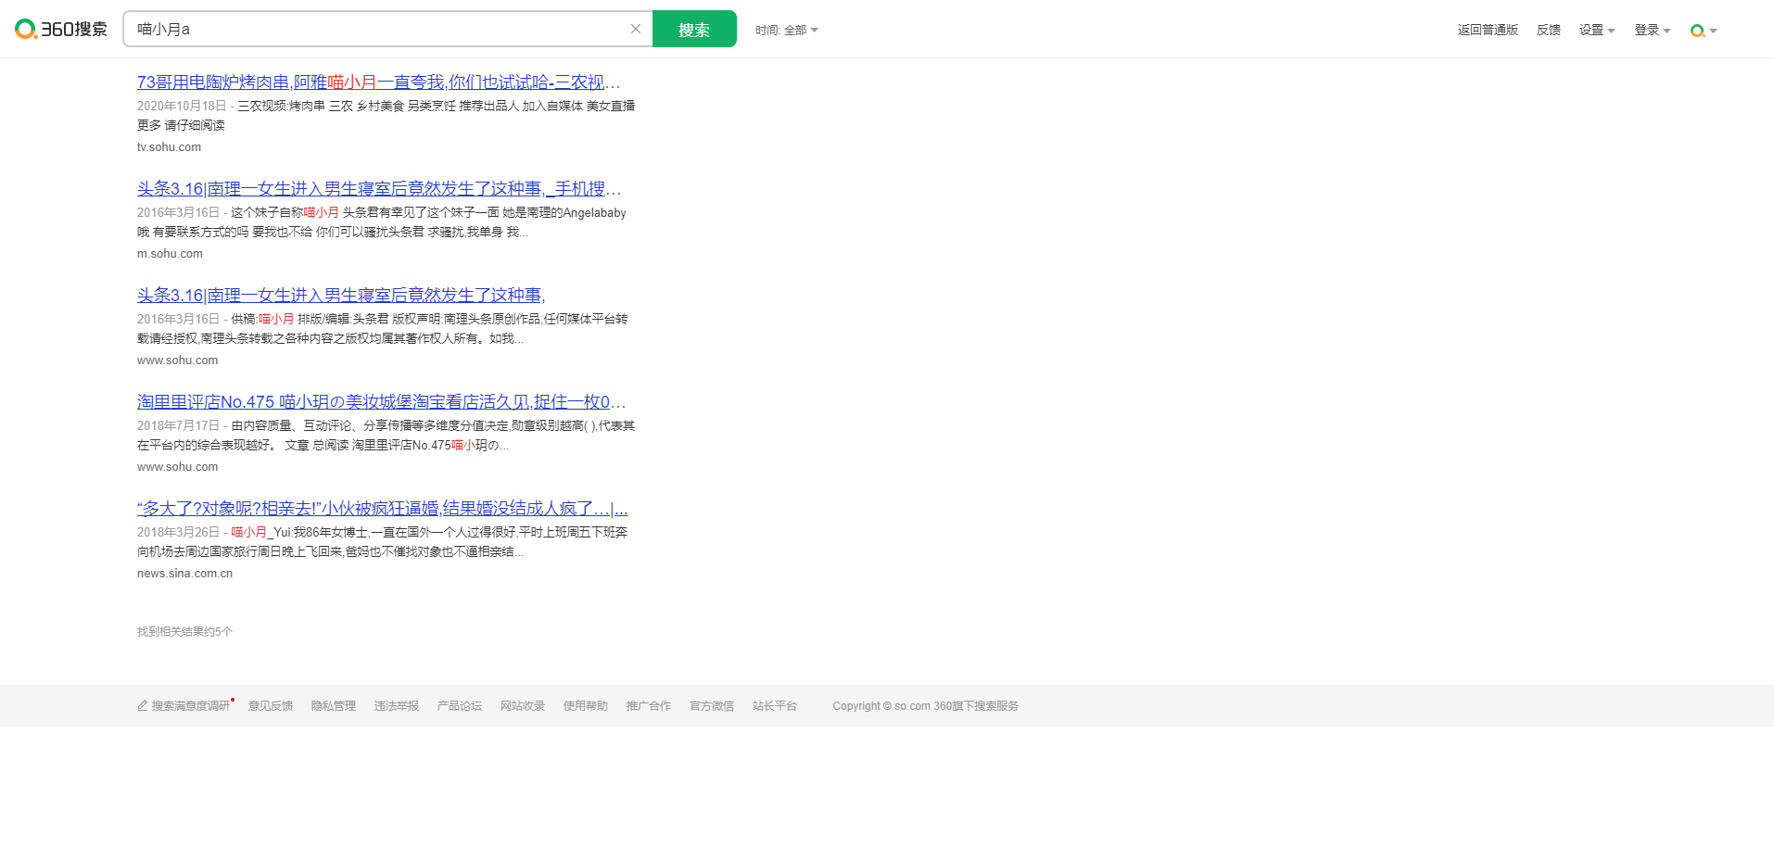Click the pencil icon beside 搜索满意度调研

(x=143, y=706)
